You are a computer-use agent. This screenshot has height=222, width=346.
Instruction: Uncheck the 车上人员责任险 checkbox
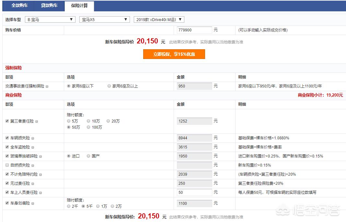[x=7, y=192]
